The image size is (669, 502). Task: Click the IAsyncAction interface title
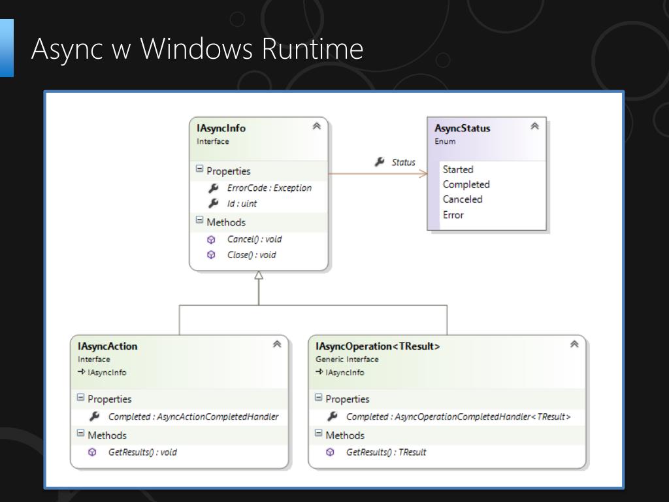point(108,346)
